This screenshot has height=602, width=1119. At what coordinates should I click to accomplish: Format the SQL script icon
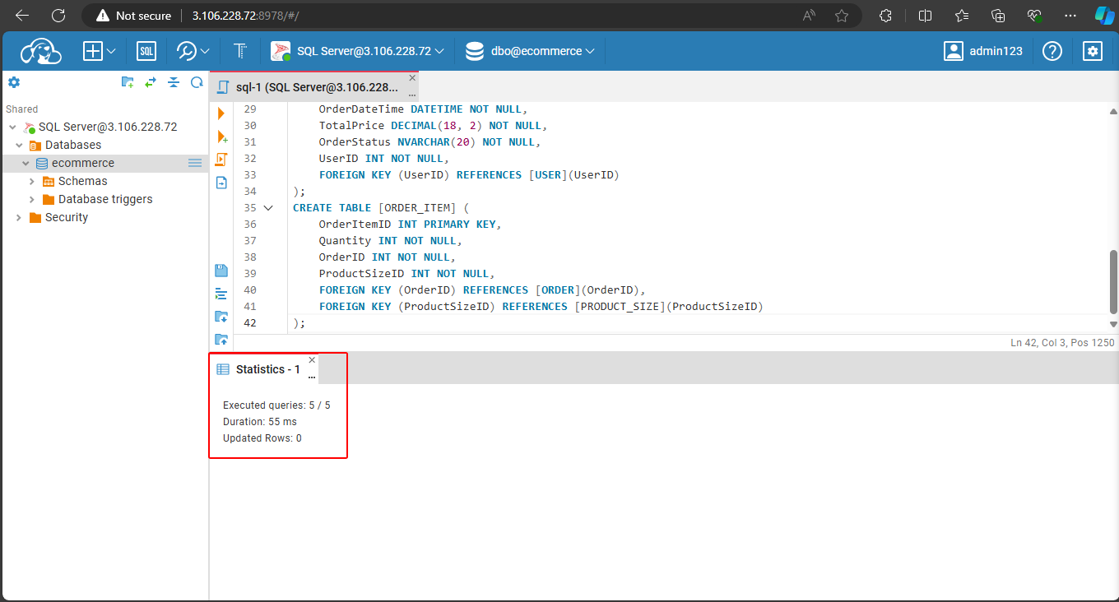point(221,294)
